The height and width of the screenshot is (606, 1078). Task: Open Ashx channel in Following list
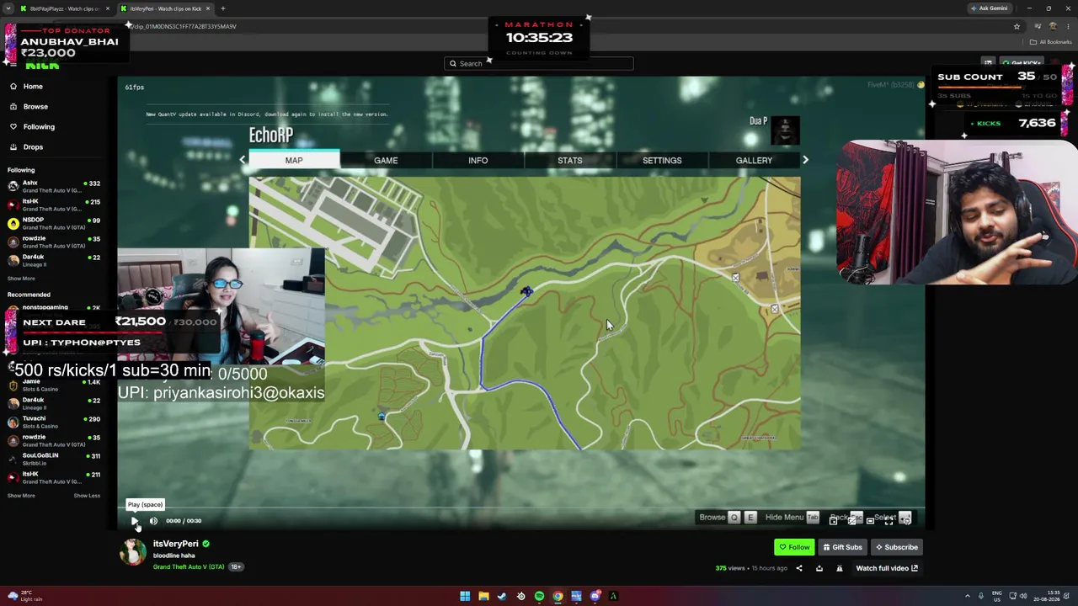coord(55,186)
